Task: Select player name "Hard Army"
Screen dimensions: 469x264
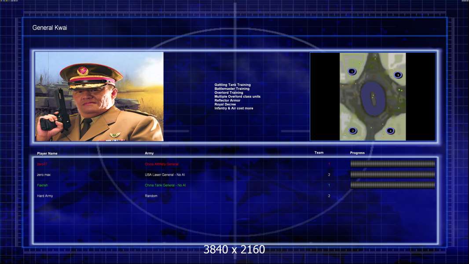Action: (45, 196)
